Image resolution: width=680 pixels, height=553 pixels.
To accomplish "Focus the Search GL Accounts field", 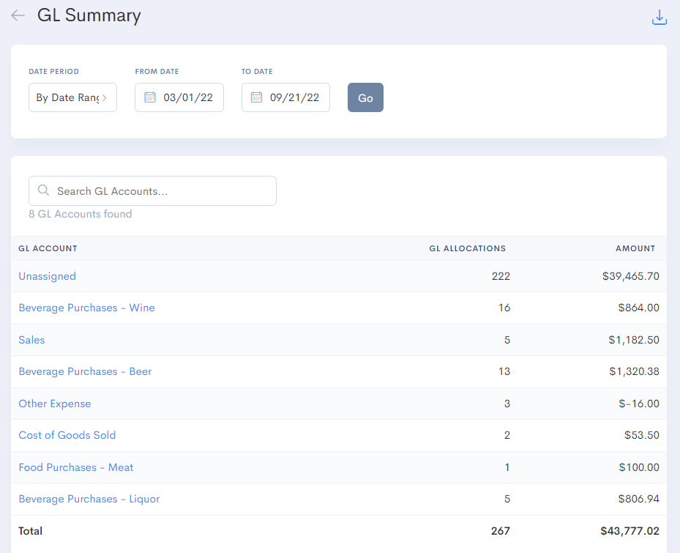I will (x=161, y=190).
